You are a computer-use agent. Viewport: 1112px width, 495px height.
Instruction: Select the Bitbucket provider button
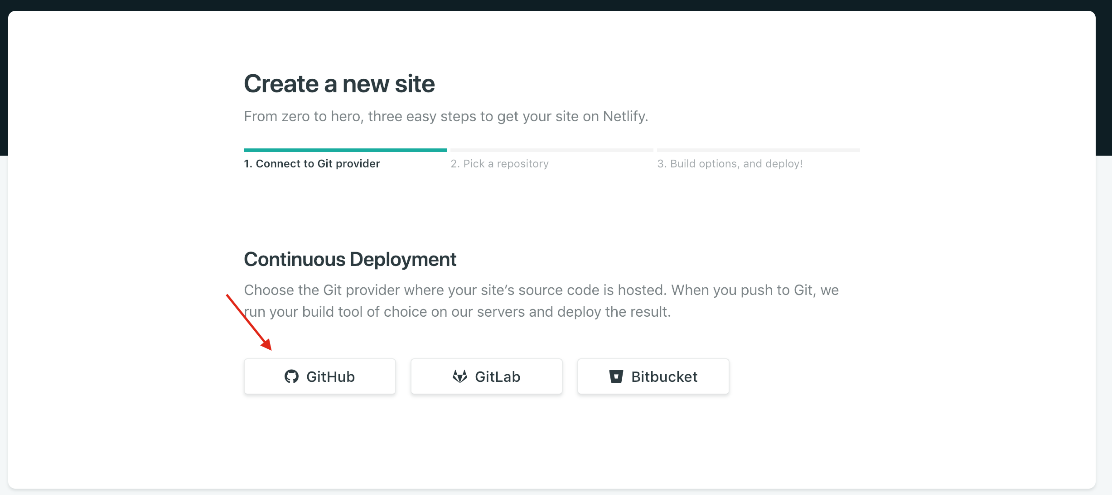pos(653,376)
